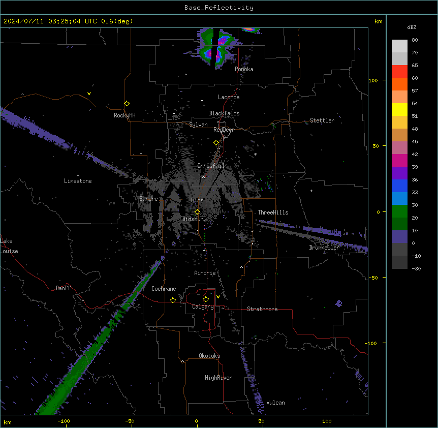Click the -50 tick on right axis

(x=373, y=278)
